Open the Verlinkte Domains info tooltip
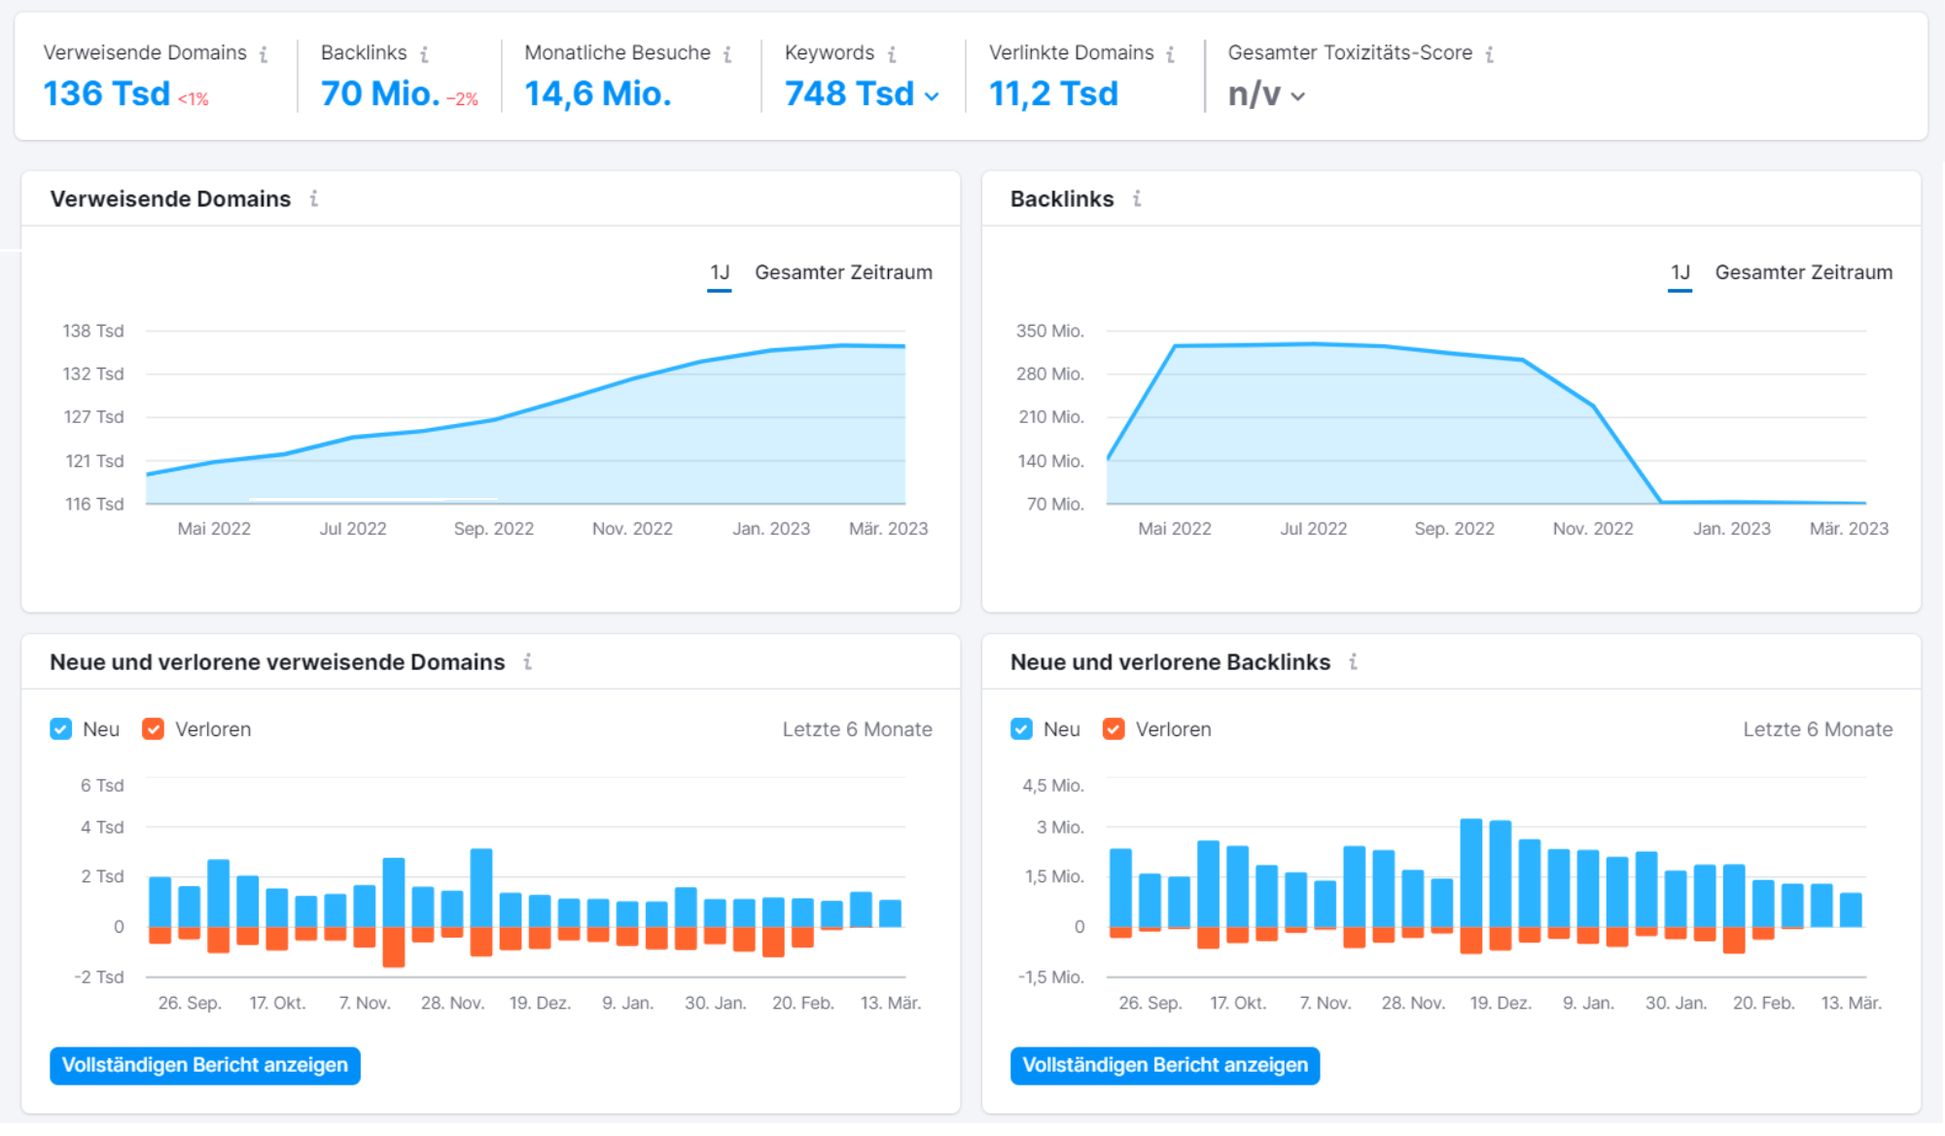The height and width of the screenshot is (1136, 1945). click(1173, 53)
